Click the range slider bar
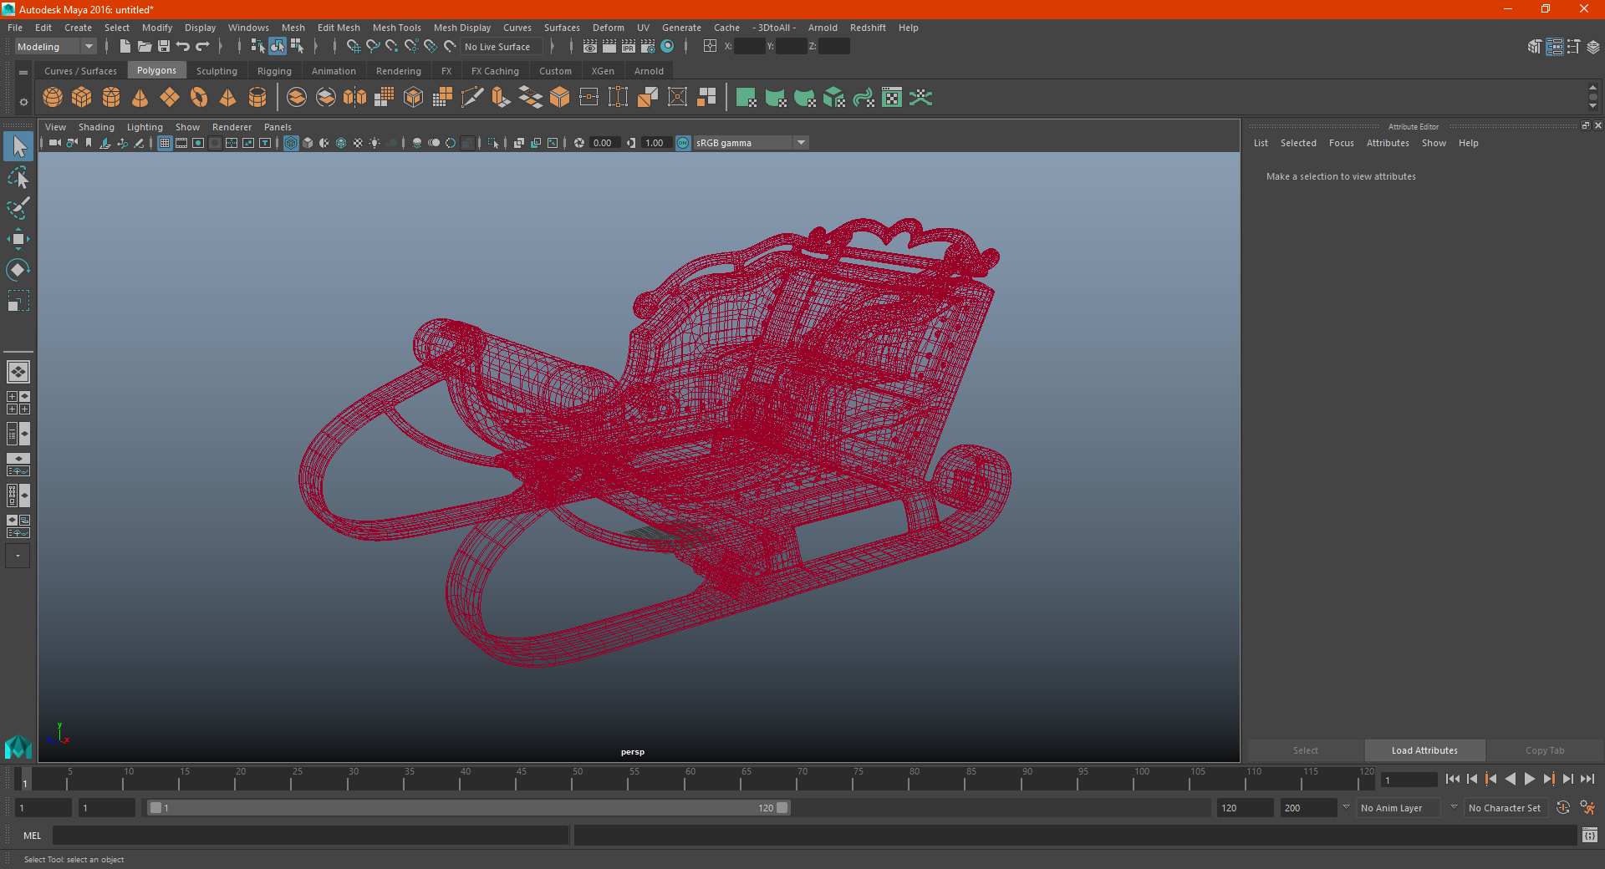 click(x=468, y=808)
